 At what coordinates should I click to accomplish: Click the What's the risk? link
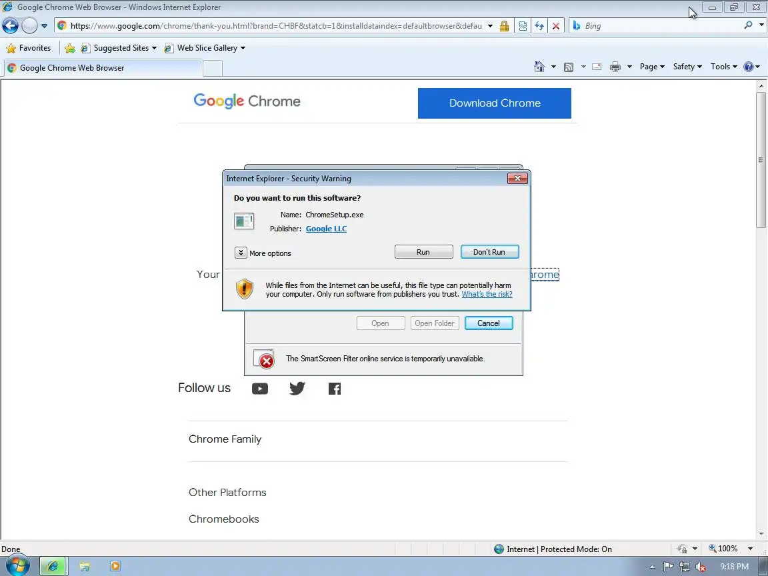click(x=487, y=294)
